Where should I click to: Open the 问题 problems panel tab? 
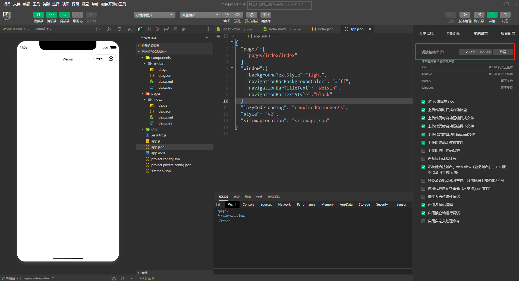[237, 197]
